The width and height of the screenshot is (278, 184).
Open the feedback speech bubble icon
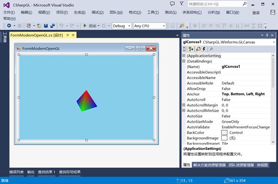172,4
